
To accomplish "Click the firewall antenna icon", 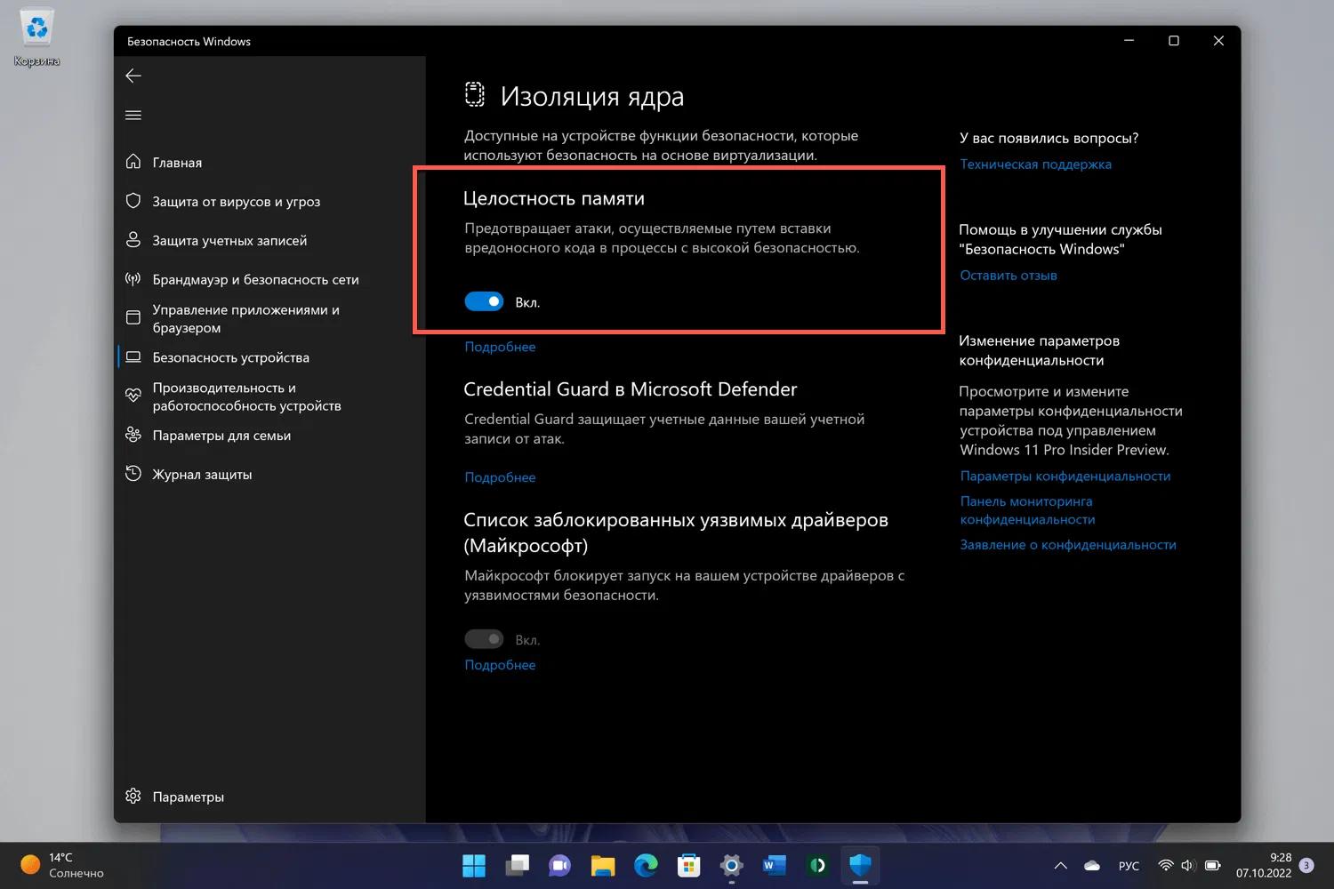I will [133, 279].
